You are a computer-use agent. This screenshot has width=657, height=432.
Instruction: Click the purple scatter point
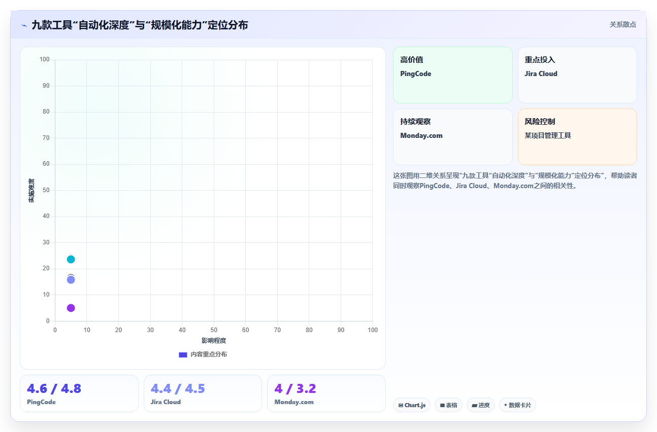point(71,308)
